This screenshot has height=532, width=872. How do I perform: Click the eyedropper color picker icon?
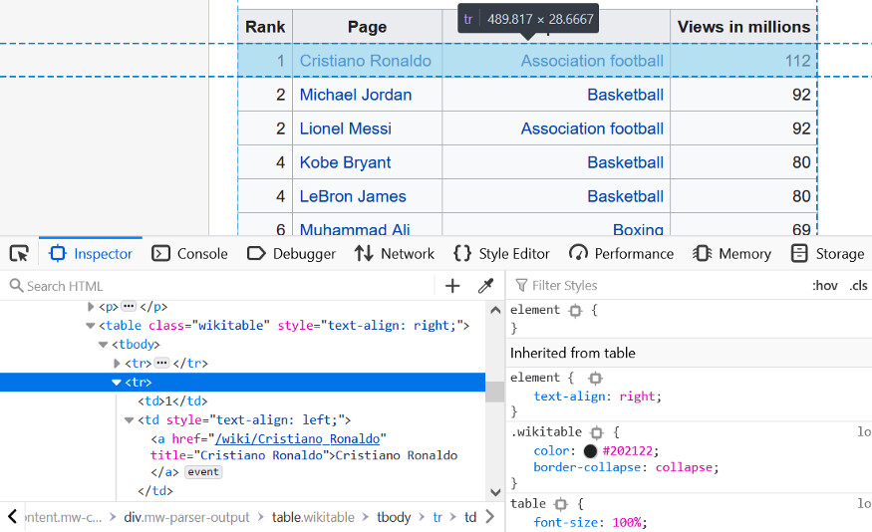click(x=486, y=286)
